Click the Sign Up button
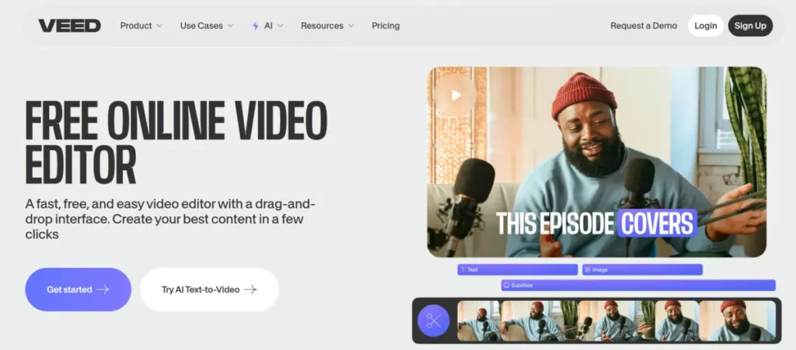 pyautogui.click(x=750, y=26)
